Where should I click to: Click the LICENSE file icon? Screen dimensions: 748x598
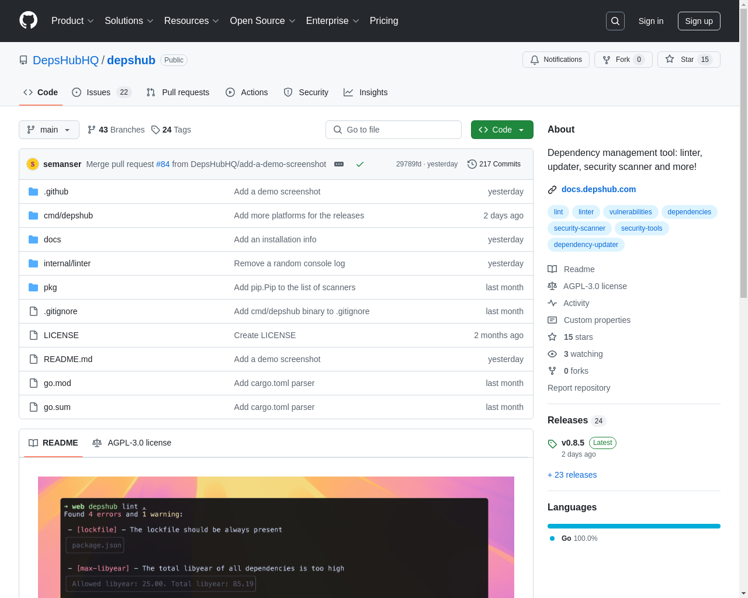pos(33,335)
